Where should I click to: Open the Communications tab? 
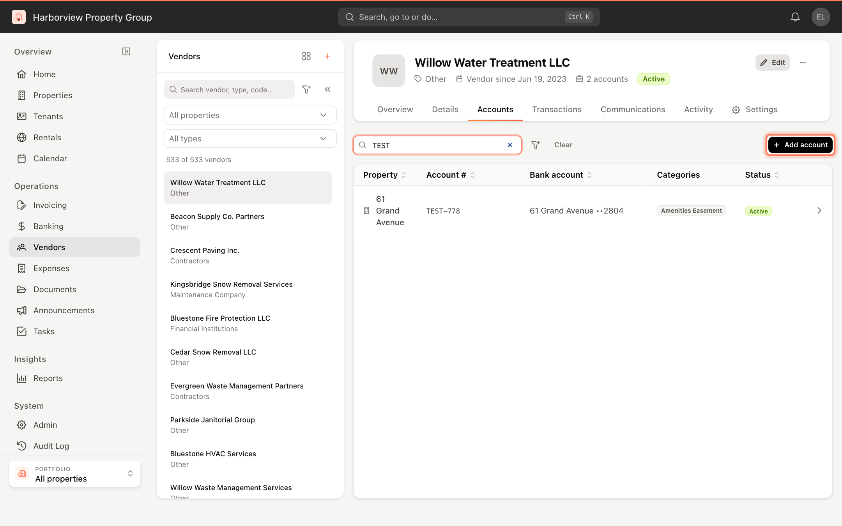click(x=633, y=109)
